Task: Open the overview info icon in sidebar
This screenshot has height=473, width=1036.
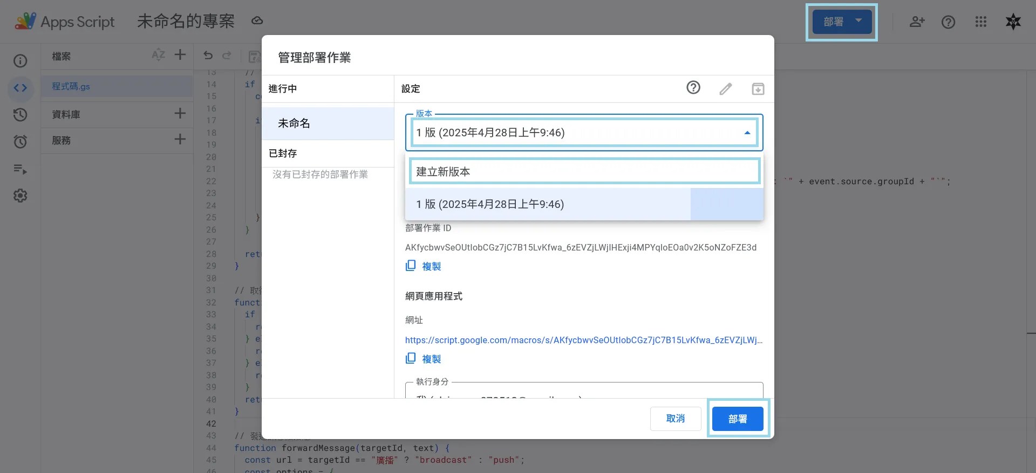Action: (21, 61)
